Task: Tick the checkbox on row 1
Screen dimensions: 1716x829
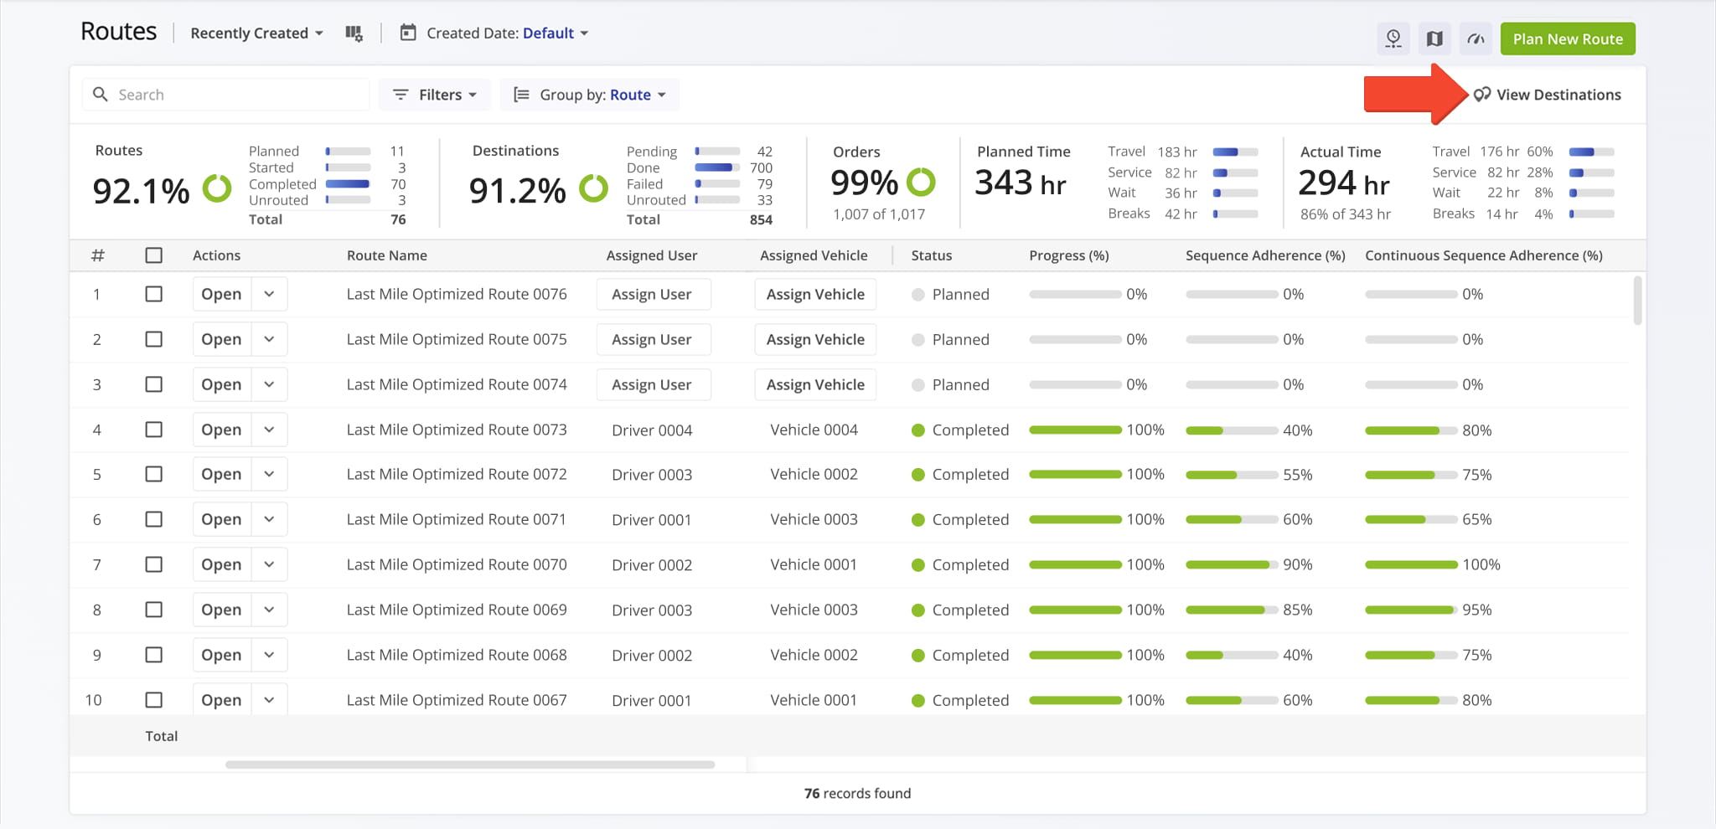Action: click(x=154, y=294)
